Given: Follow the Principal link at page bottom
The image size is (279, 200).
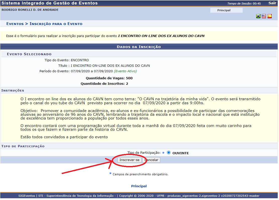Looking at the screenshot, I should (x=139, y=186).
